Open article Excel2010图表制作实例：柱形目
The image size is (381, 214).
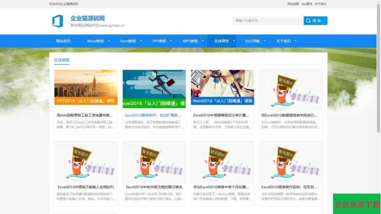(x=289, y=187)
